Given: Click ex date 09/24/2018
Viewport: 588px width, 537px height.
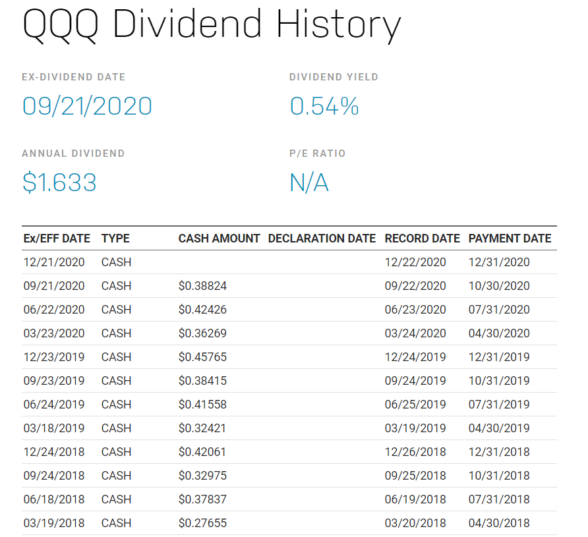Looking at the screenshot, I should (54, 476).
